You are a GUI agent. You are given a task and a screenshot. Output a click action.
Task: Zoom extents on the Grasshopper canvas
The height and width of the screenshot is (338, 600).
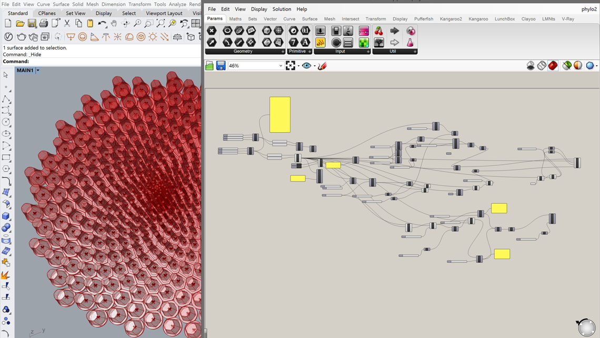coord(291,66)
